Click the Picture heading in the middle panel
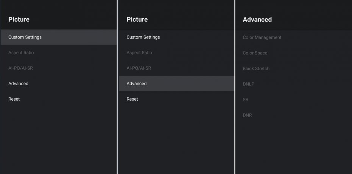The width and height of the screenshot is (352, 174). pos(137,19)
